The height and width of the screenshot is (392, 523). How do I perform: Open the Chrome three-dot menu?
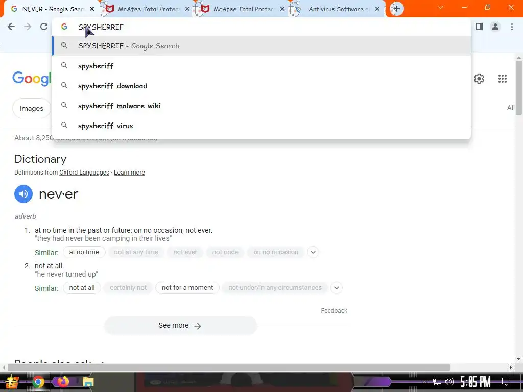(x=512, y=27)
